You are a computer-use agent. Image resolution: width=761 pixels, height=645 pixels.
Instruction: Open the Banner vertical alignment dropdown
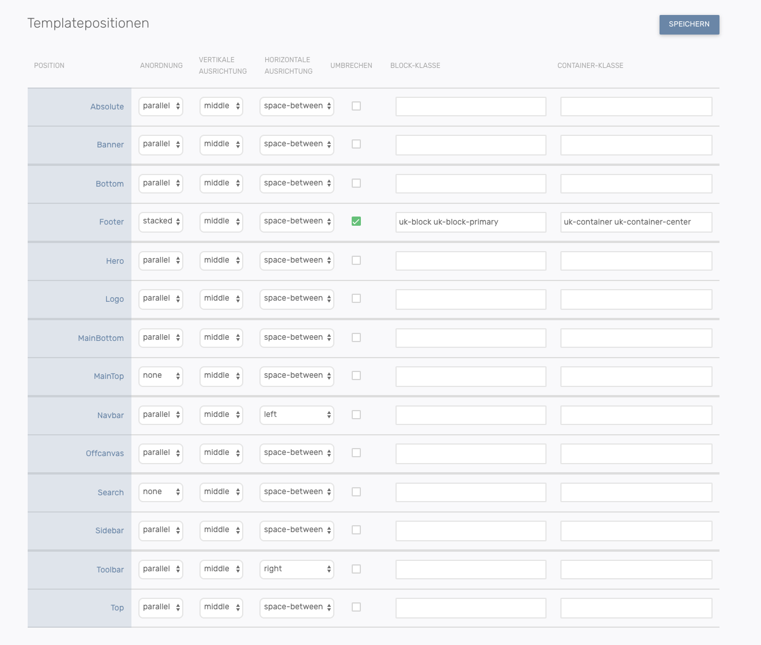[221, 145]
